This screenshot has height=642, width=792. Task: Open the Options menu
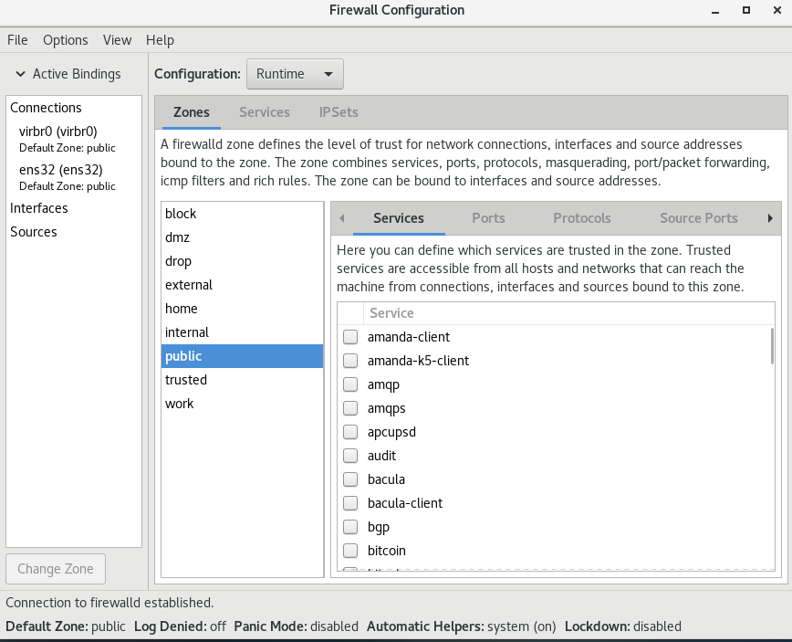(x=65, y=40)
